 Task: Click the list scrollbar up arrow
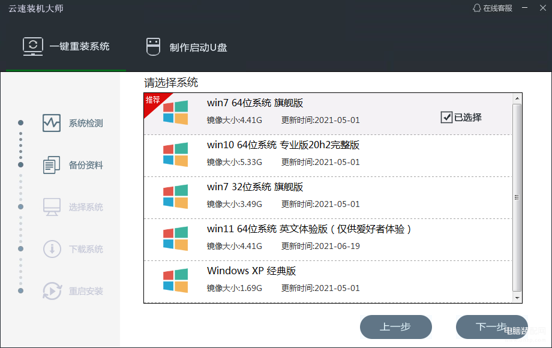(x=517, y=98)
